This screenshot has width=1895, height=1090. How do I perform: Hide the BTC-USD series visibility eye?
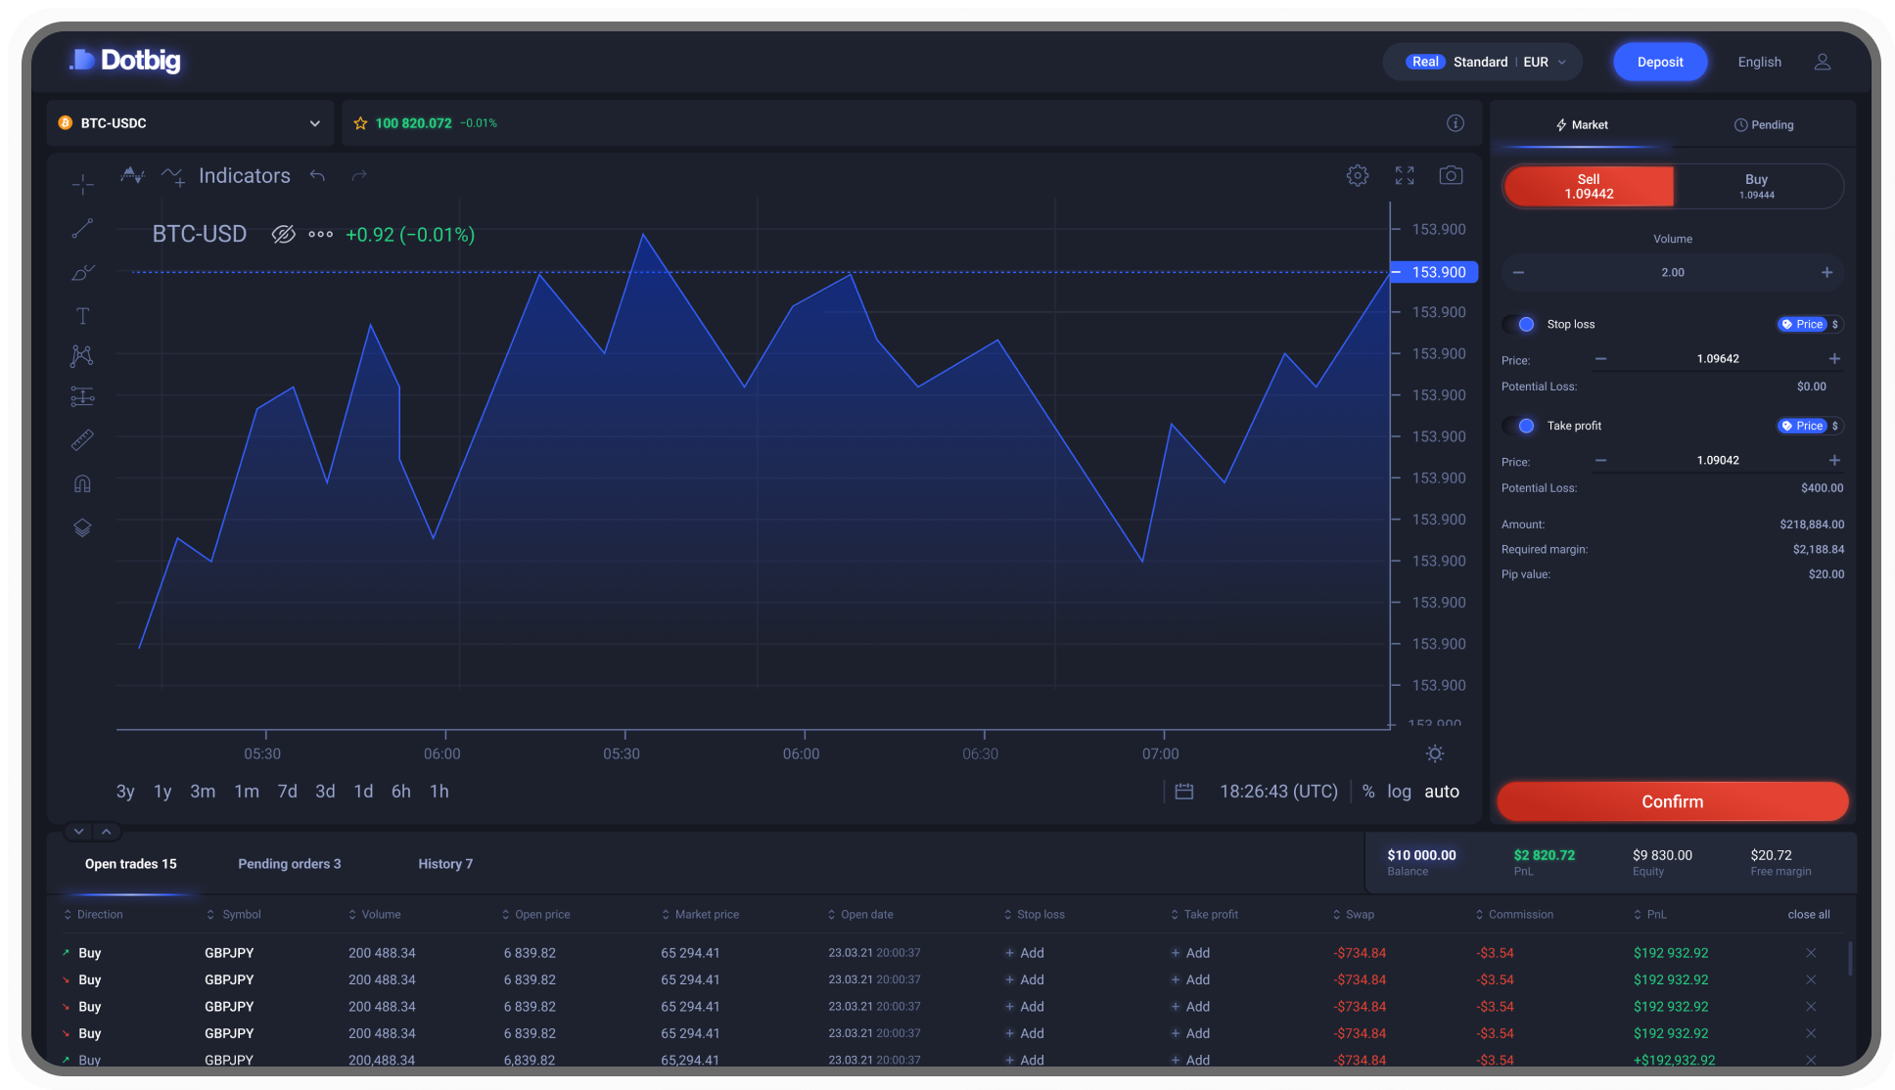click(283, 234)
